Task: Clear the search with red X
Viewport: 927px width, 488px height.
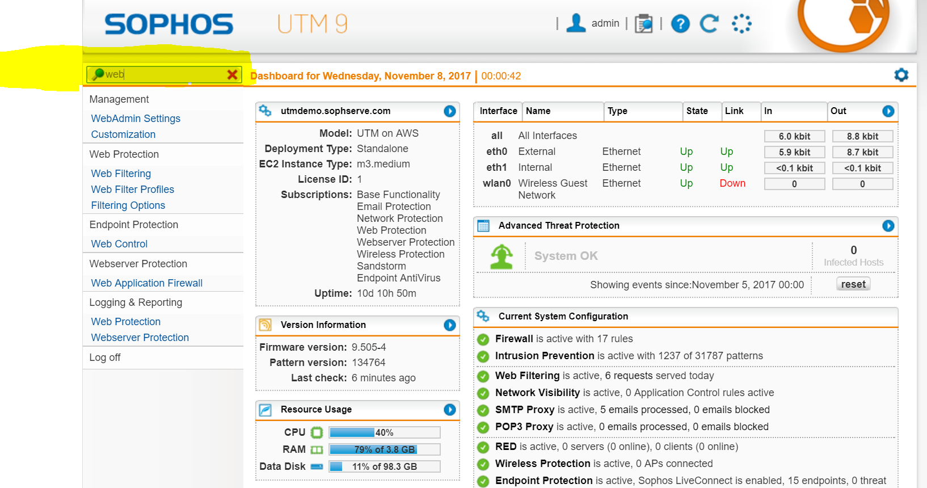Action: tap(232, 74)
